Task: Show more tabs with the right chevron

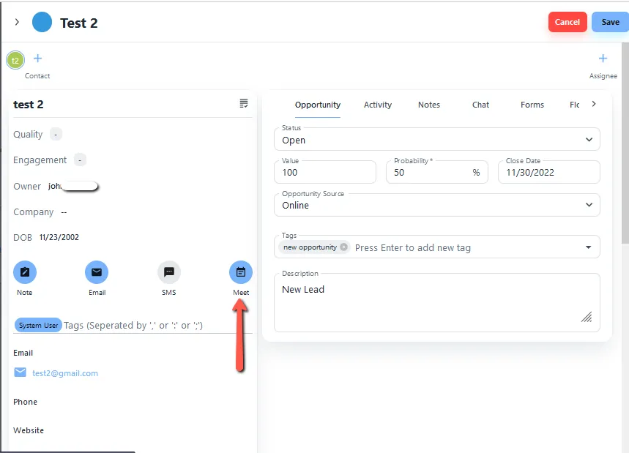Action: [594, 104]
